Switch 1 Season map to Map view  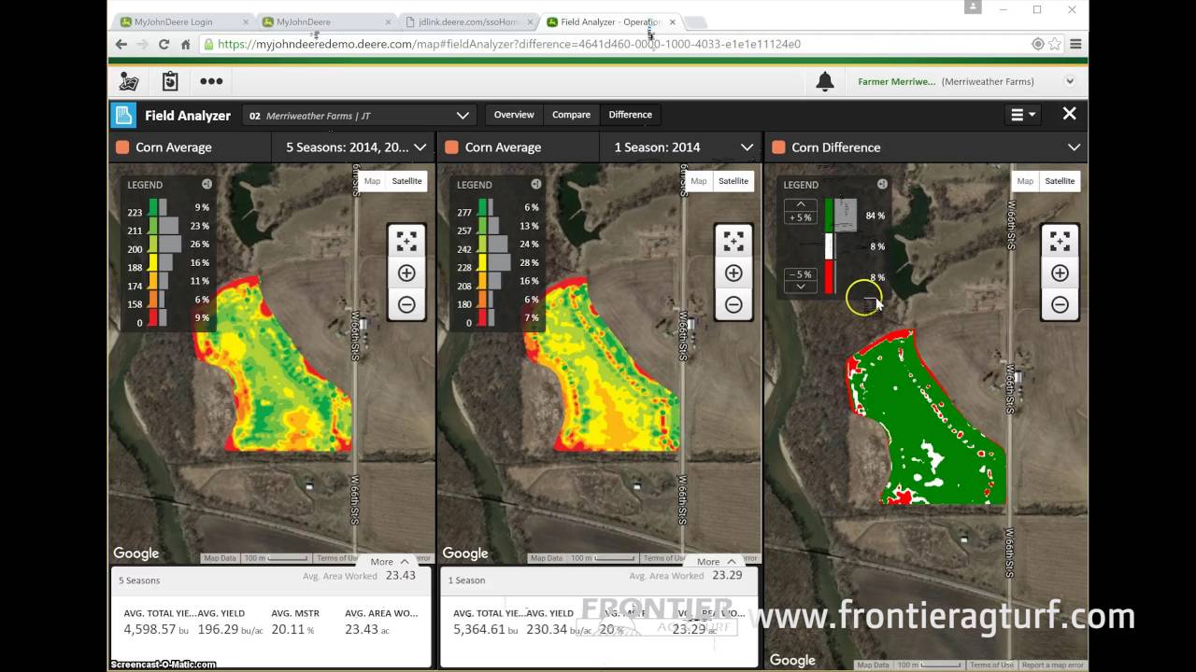699,181
